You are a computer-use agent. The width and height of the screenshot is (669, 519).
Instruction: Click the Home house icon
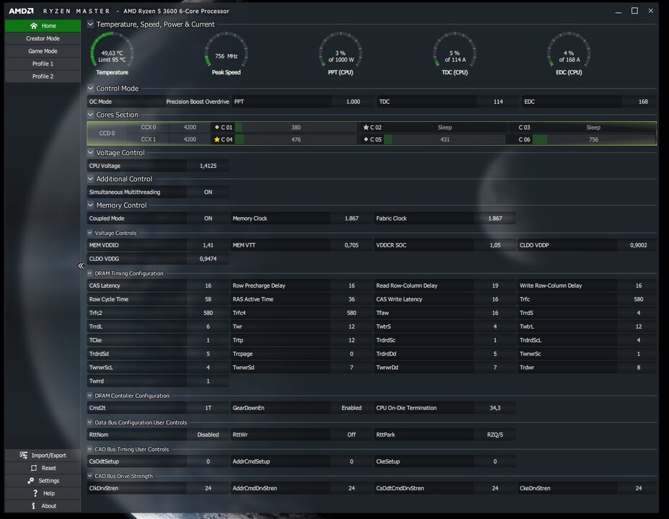[x=34, y=25]
